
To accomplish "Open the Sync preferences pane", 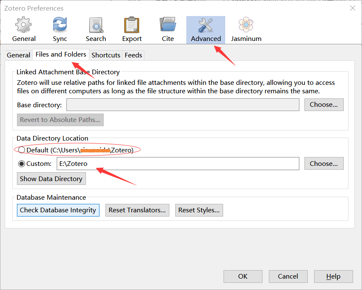I will coord(60,29).
